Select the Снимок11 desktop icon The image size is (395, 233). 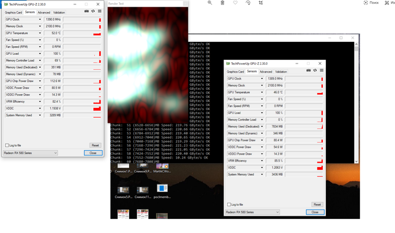click(143, 192)
